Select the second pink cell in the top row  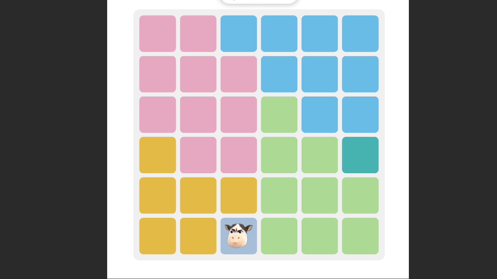pyautogui.click(x=198, y=34)
